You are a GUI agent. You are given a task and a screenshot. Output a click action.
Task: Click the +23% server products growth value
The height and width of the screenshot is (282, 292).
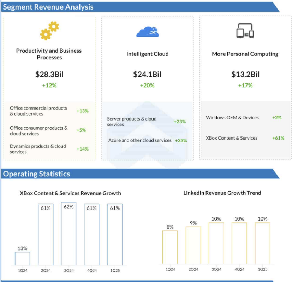pyautogui.click(x=180, y=122)
